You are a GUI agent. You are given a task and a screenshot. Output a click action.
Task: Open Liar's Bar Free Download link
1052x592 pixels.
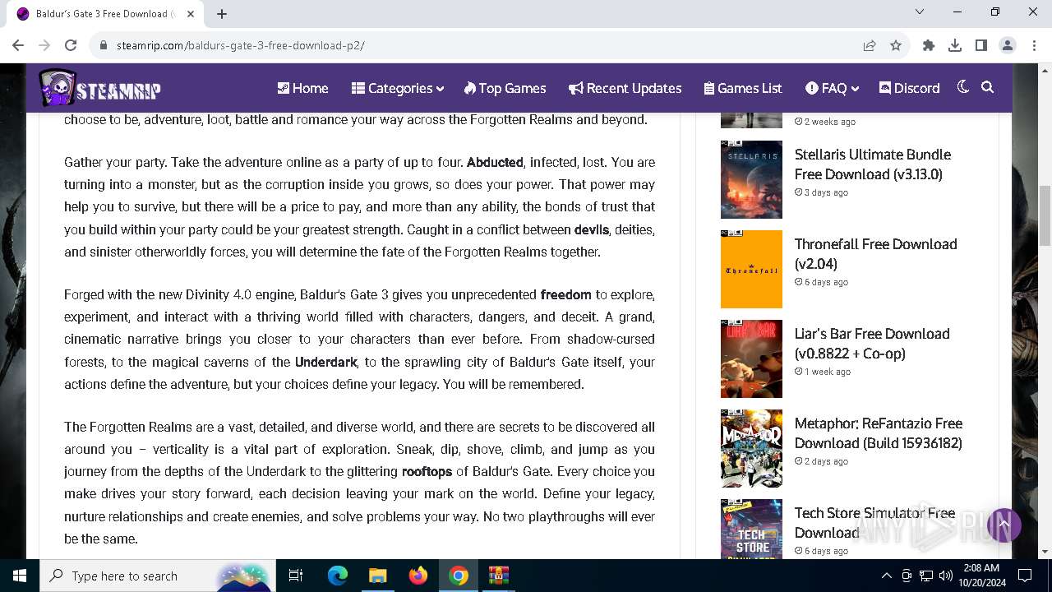click(x=872, y=343)
